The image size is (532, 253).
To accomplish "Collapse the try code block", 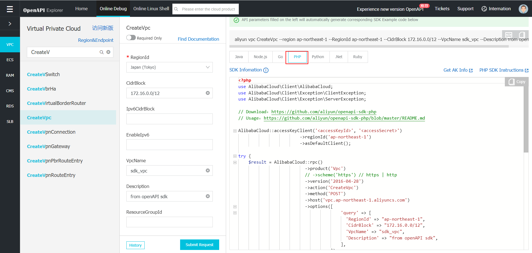I will [235, 156].
